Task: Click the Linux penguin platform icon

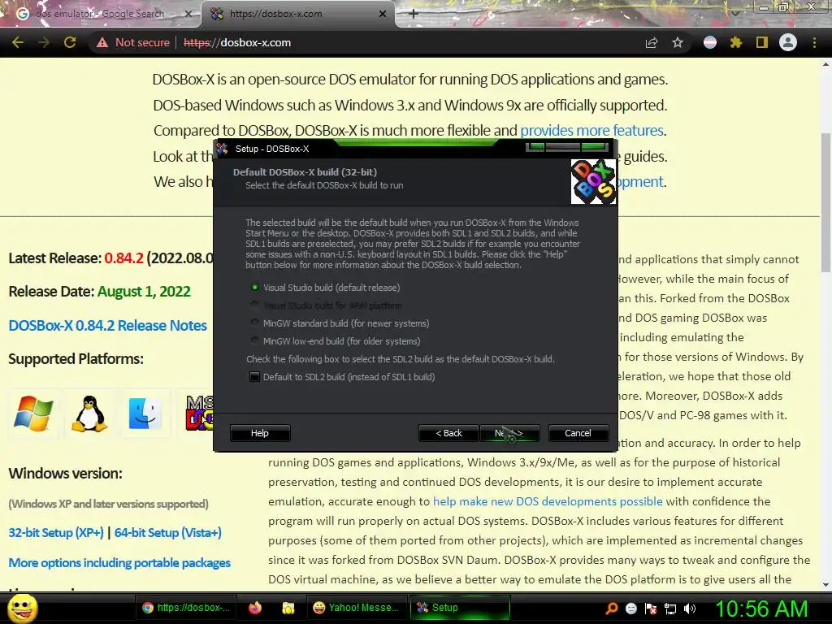Action: point(89,414)
